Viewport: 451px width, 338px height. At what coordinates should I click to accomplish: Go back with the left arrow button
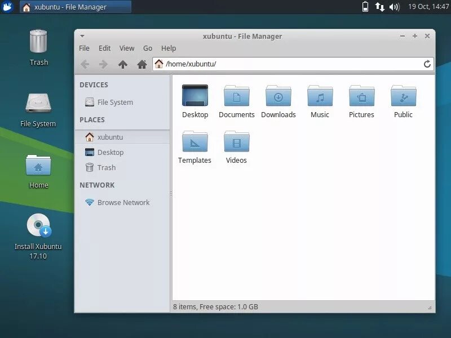coord(85,64)
